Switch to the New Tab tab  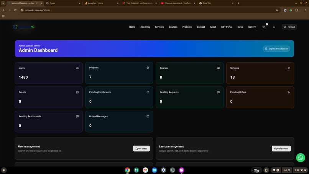point(216,3)
